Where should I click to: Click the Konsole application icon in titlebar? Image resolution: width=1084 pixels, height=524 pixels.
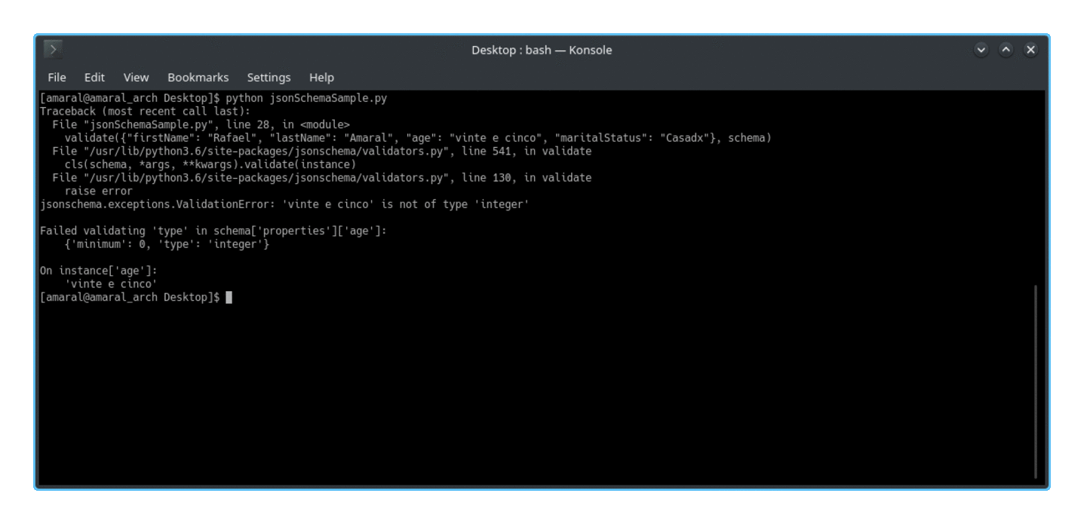coord(53,48)
